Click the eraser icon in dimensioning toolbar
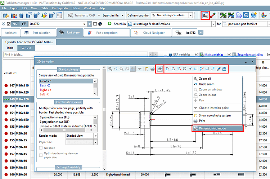This screenshot has width=270, height=179. point(218,69)
